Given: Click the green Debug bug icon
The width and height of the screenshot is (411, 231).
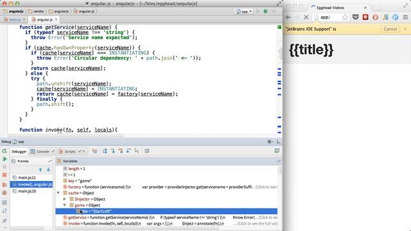Looking at the screenshot, I should tap(265, 12).
